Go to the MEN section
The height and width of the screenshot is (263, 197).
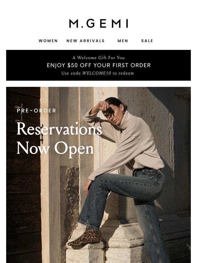point(123,41)
